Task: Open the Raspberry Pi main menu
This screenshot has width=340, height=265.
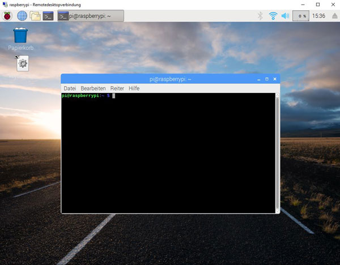Action: click(7, 16)
